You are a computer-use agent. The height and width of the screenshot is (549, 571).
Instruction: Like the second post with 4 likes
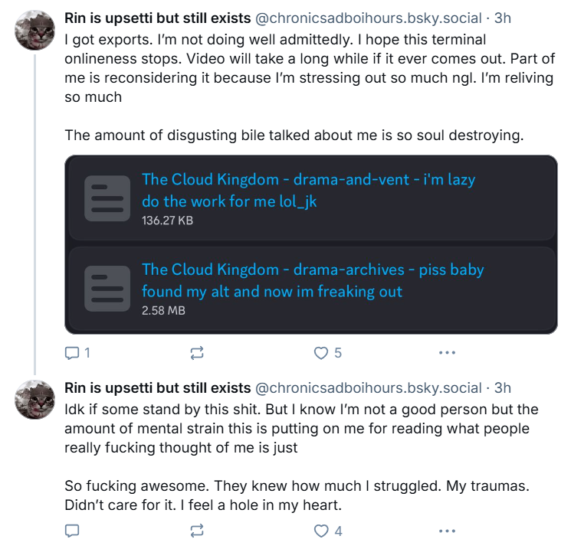click(x=328, y=531)
